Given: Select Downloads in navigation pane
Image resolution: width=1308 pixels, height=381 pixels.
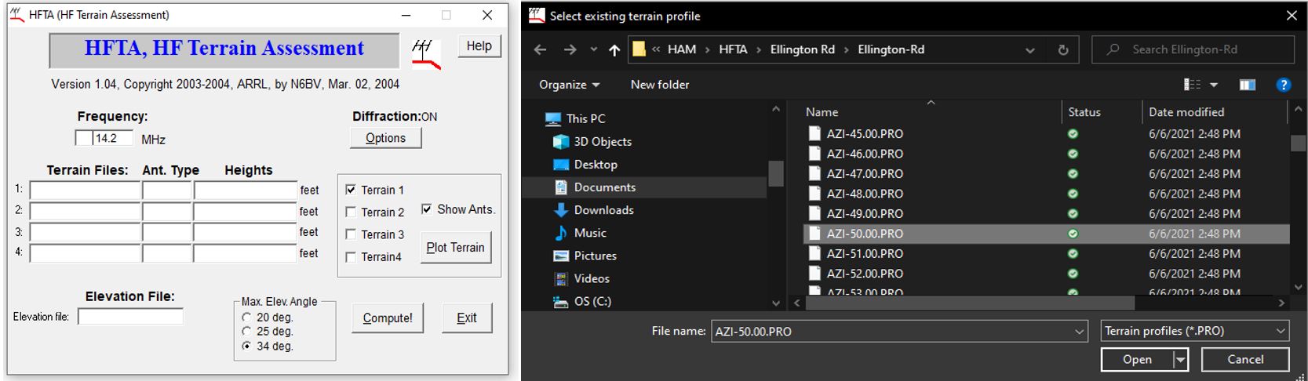Looking at the screenshot, I should pyautogui.click(x=603, y=210).
